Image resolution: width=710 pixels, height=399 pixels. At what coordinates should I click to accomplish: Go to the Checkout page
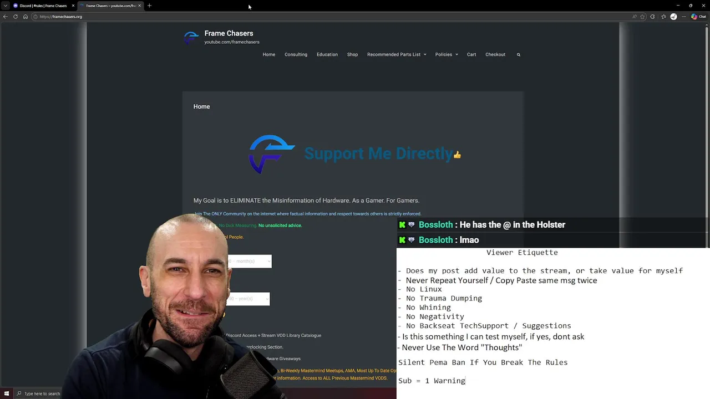(x=495, y=54)
